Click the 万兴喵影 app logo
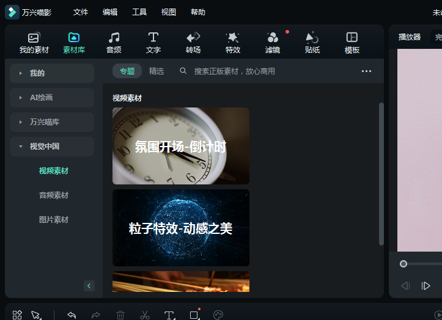The image size is (442, 320). point(12,12)
